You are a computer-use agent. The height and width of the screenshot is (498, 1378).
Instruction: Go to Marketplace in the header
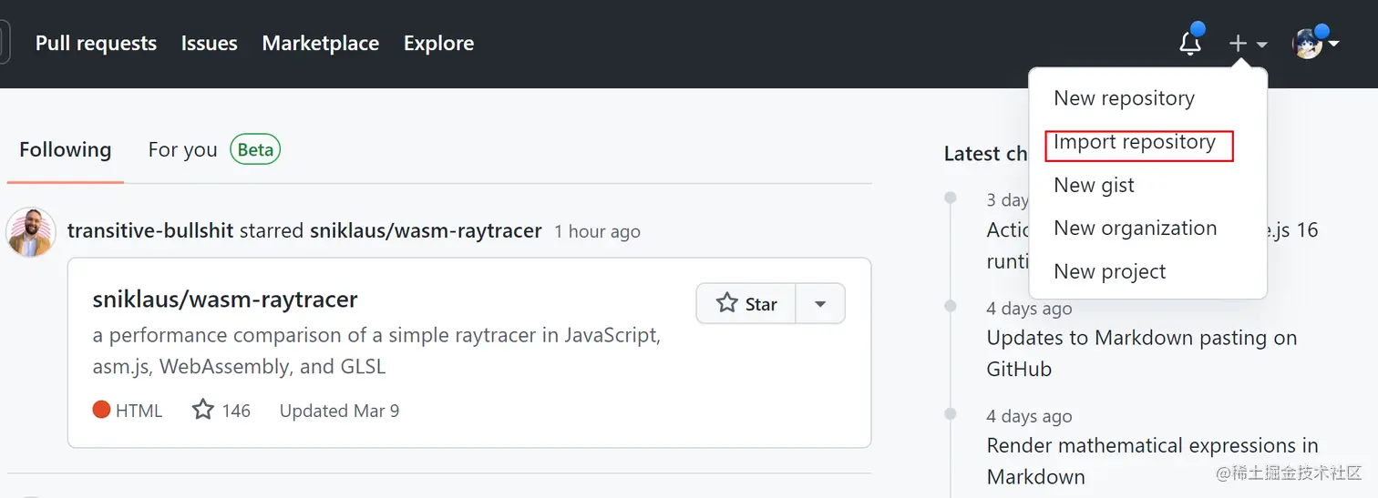pyautogui.click(x=321, y=43)
